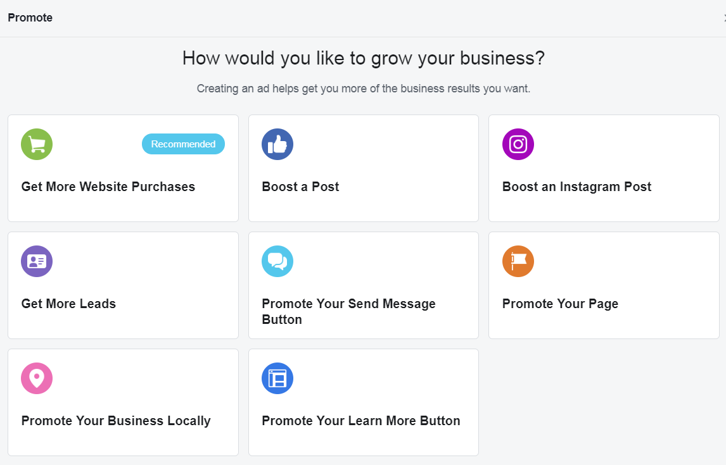Viewport: 726px width, 465px height.
Task: Select the chat bubble Send Message icon
Action: point(277,261)
